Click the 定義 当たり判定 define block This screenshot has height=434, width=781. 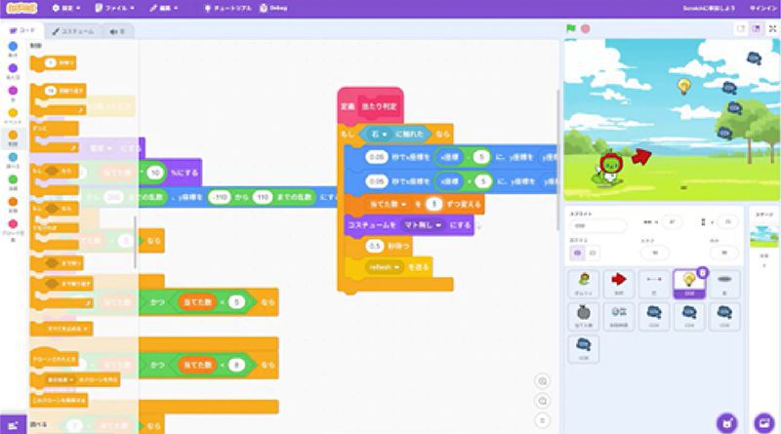point(370,106)
